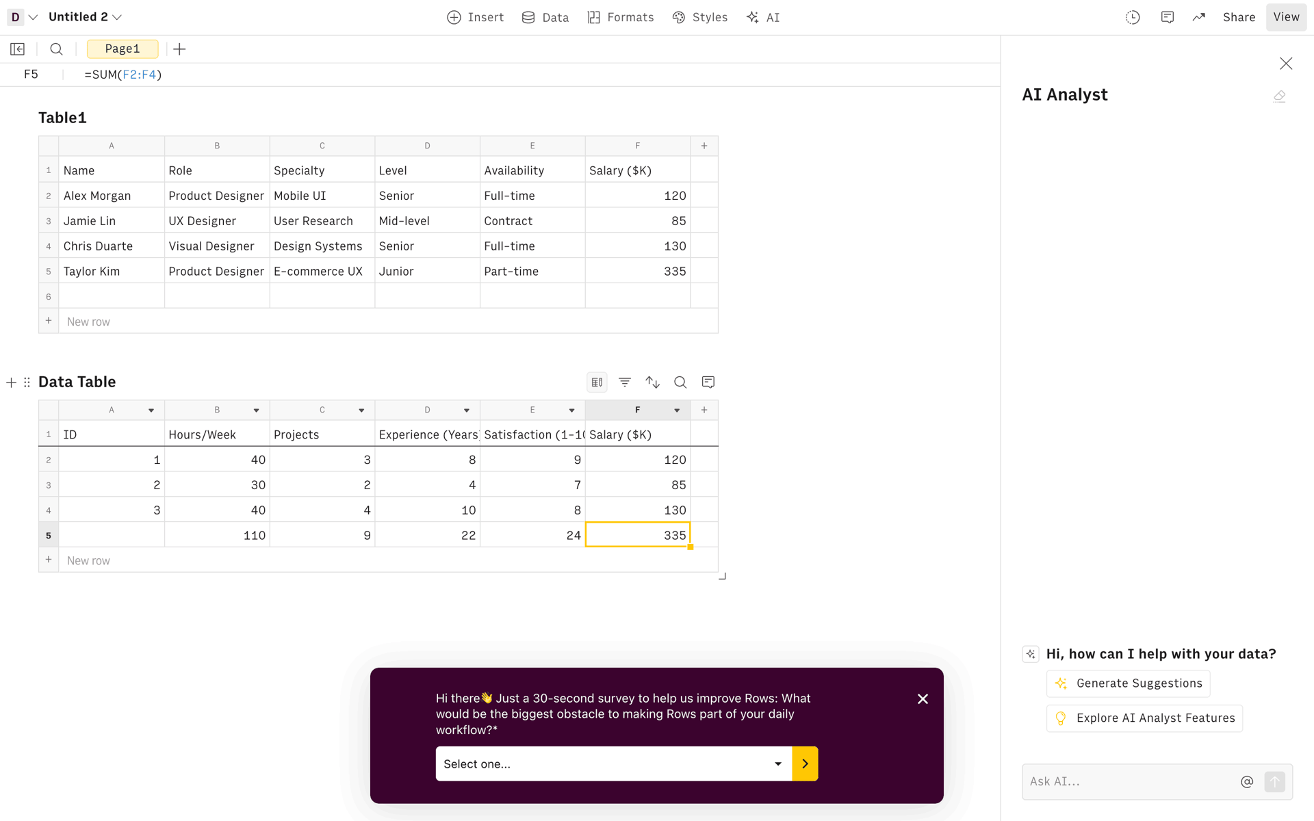Open the AI menu

[x=763, y=17]
